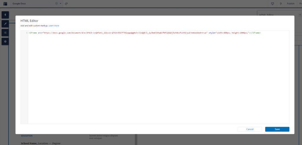Click the EDUCATION heading in the preview
The height and width of the screenshot is (145, 302).
point(27,136)
